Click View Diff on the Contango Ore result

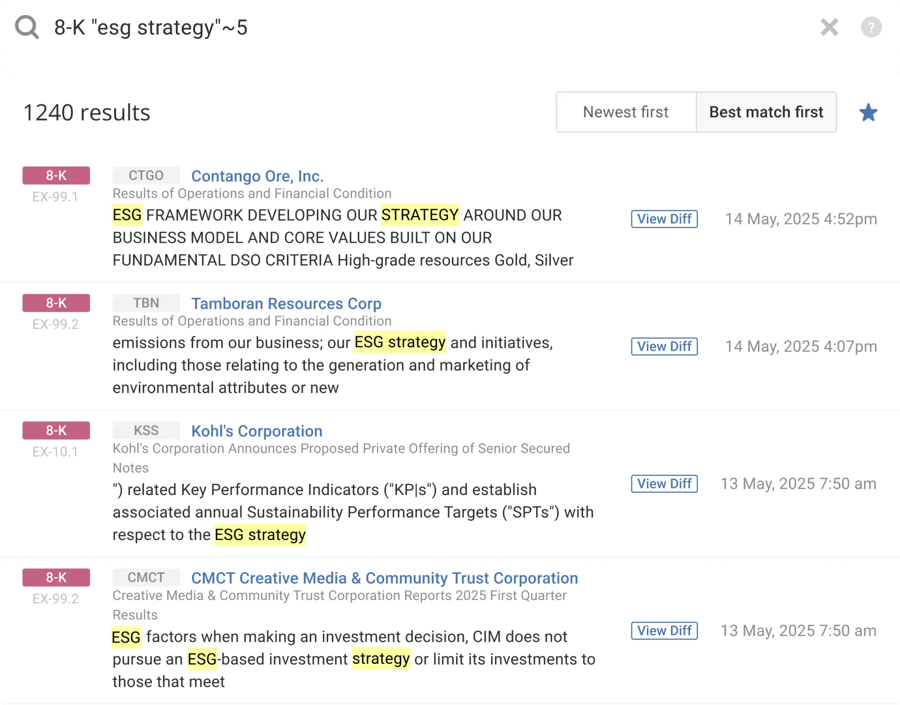point(664,219)
